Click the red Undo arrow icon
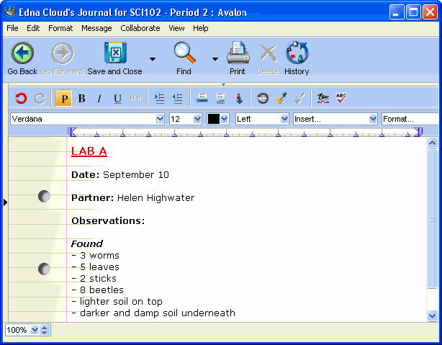Screen dimensions: 442x345 click(21, 99)
